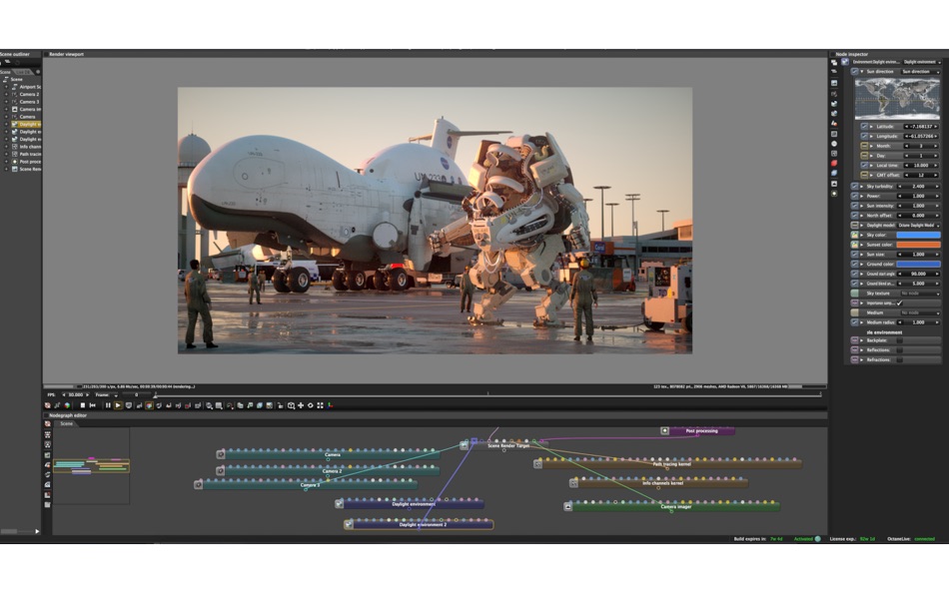Open the Daylight environment type dropdown at inspector top
This screenshot has width=949, height=593.
922,62
